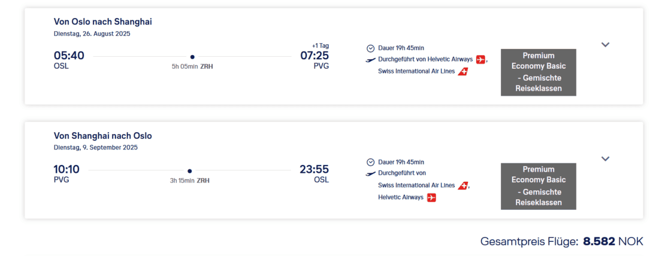
Task: Click the Helvetic Airways logo on outbound flight
Action: coord(481,60)
